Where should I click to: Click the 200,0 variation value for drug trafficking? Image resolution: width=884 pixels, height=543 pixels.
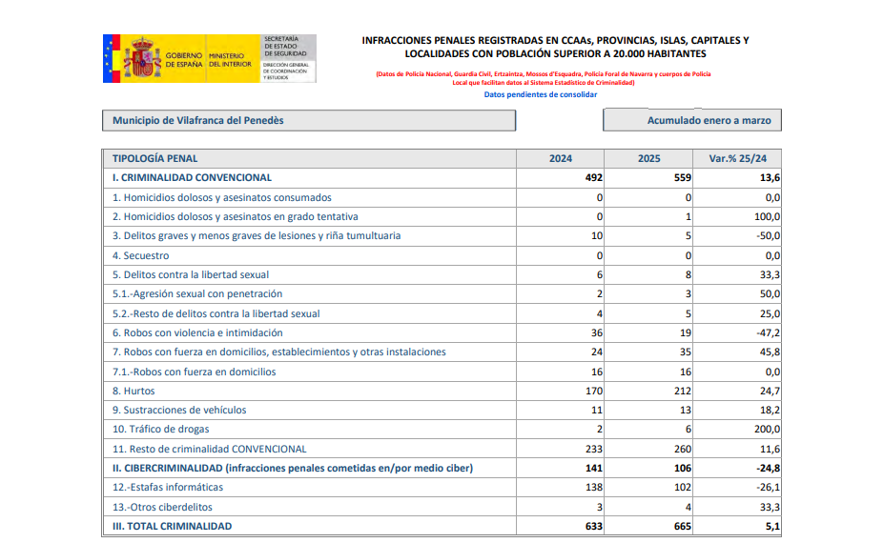click(765, 430)
